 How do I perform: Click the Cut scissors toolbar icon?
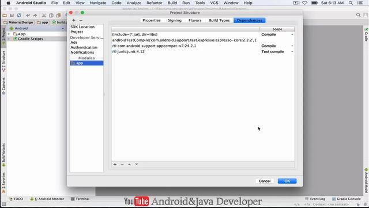44,16
